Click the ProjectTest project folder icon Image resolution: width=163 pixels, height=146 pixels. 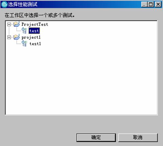tap(17, 24)
